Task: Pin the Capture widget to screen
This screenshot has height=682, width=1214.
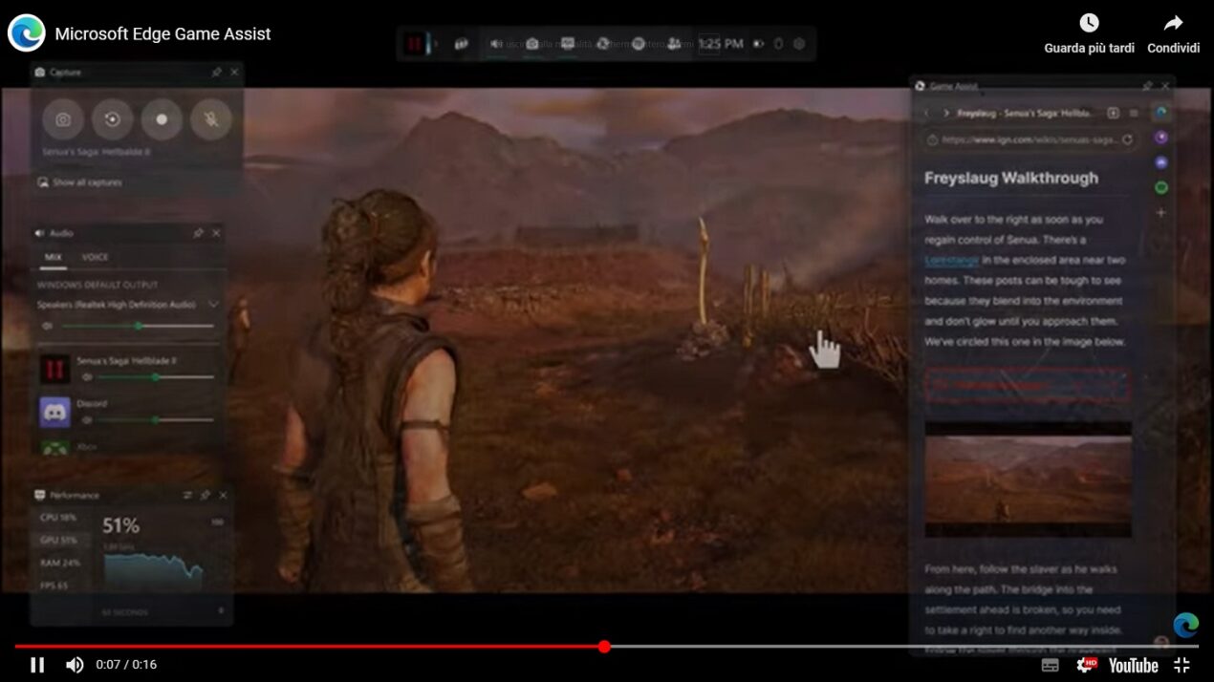Action: 217,73
